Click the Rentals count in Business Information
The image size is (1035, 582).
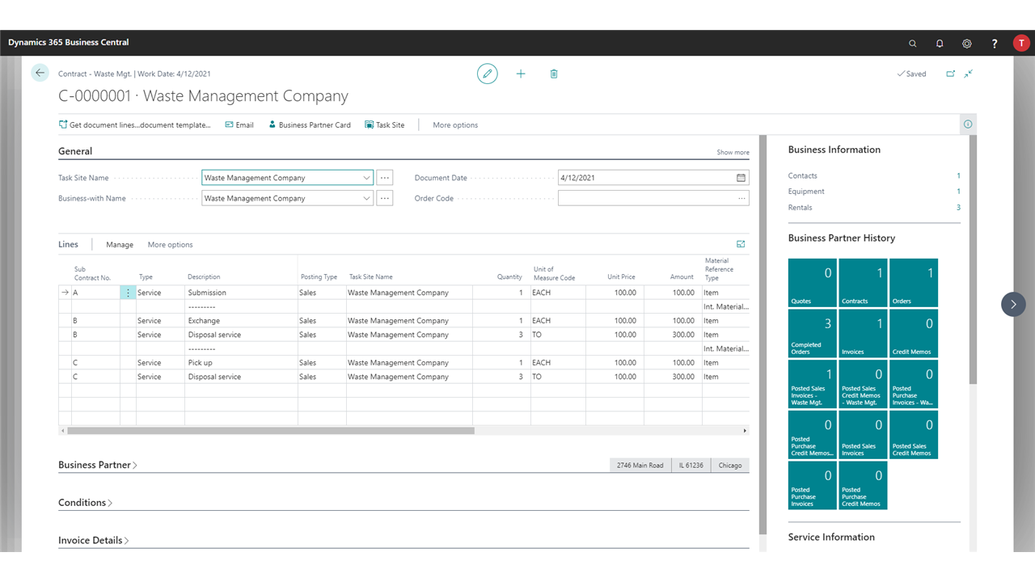[x=958, y=208]
